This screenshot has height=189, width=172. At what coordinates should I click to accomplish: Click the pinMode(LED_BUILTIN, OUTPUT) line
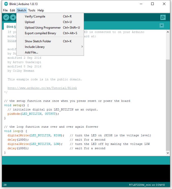[x=33, y=114]
